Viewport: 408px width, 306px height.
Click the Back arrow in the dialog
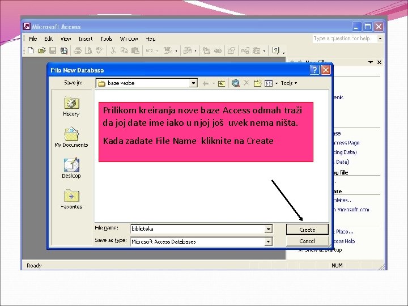[206, 83]
